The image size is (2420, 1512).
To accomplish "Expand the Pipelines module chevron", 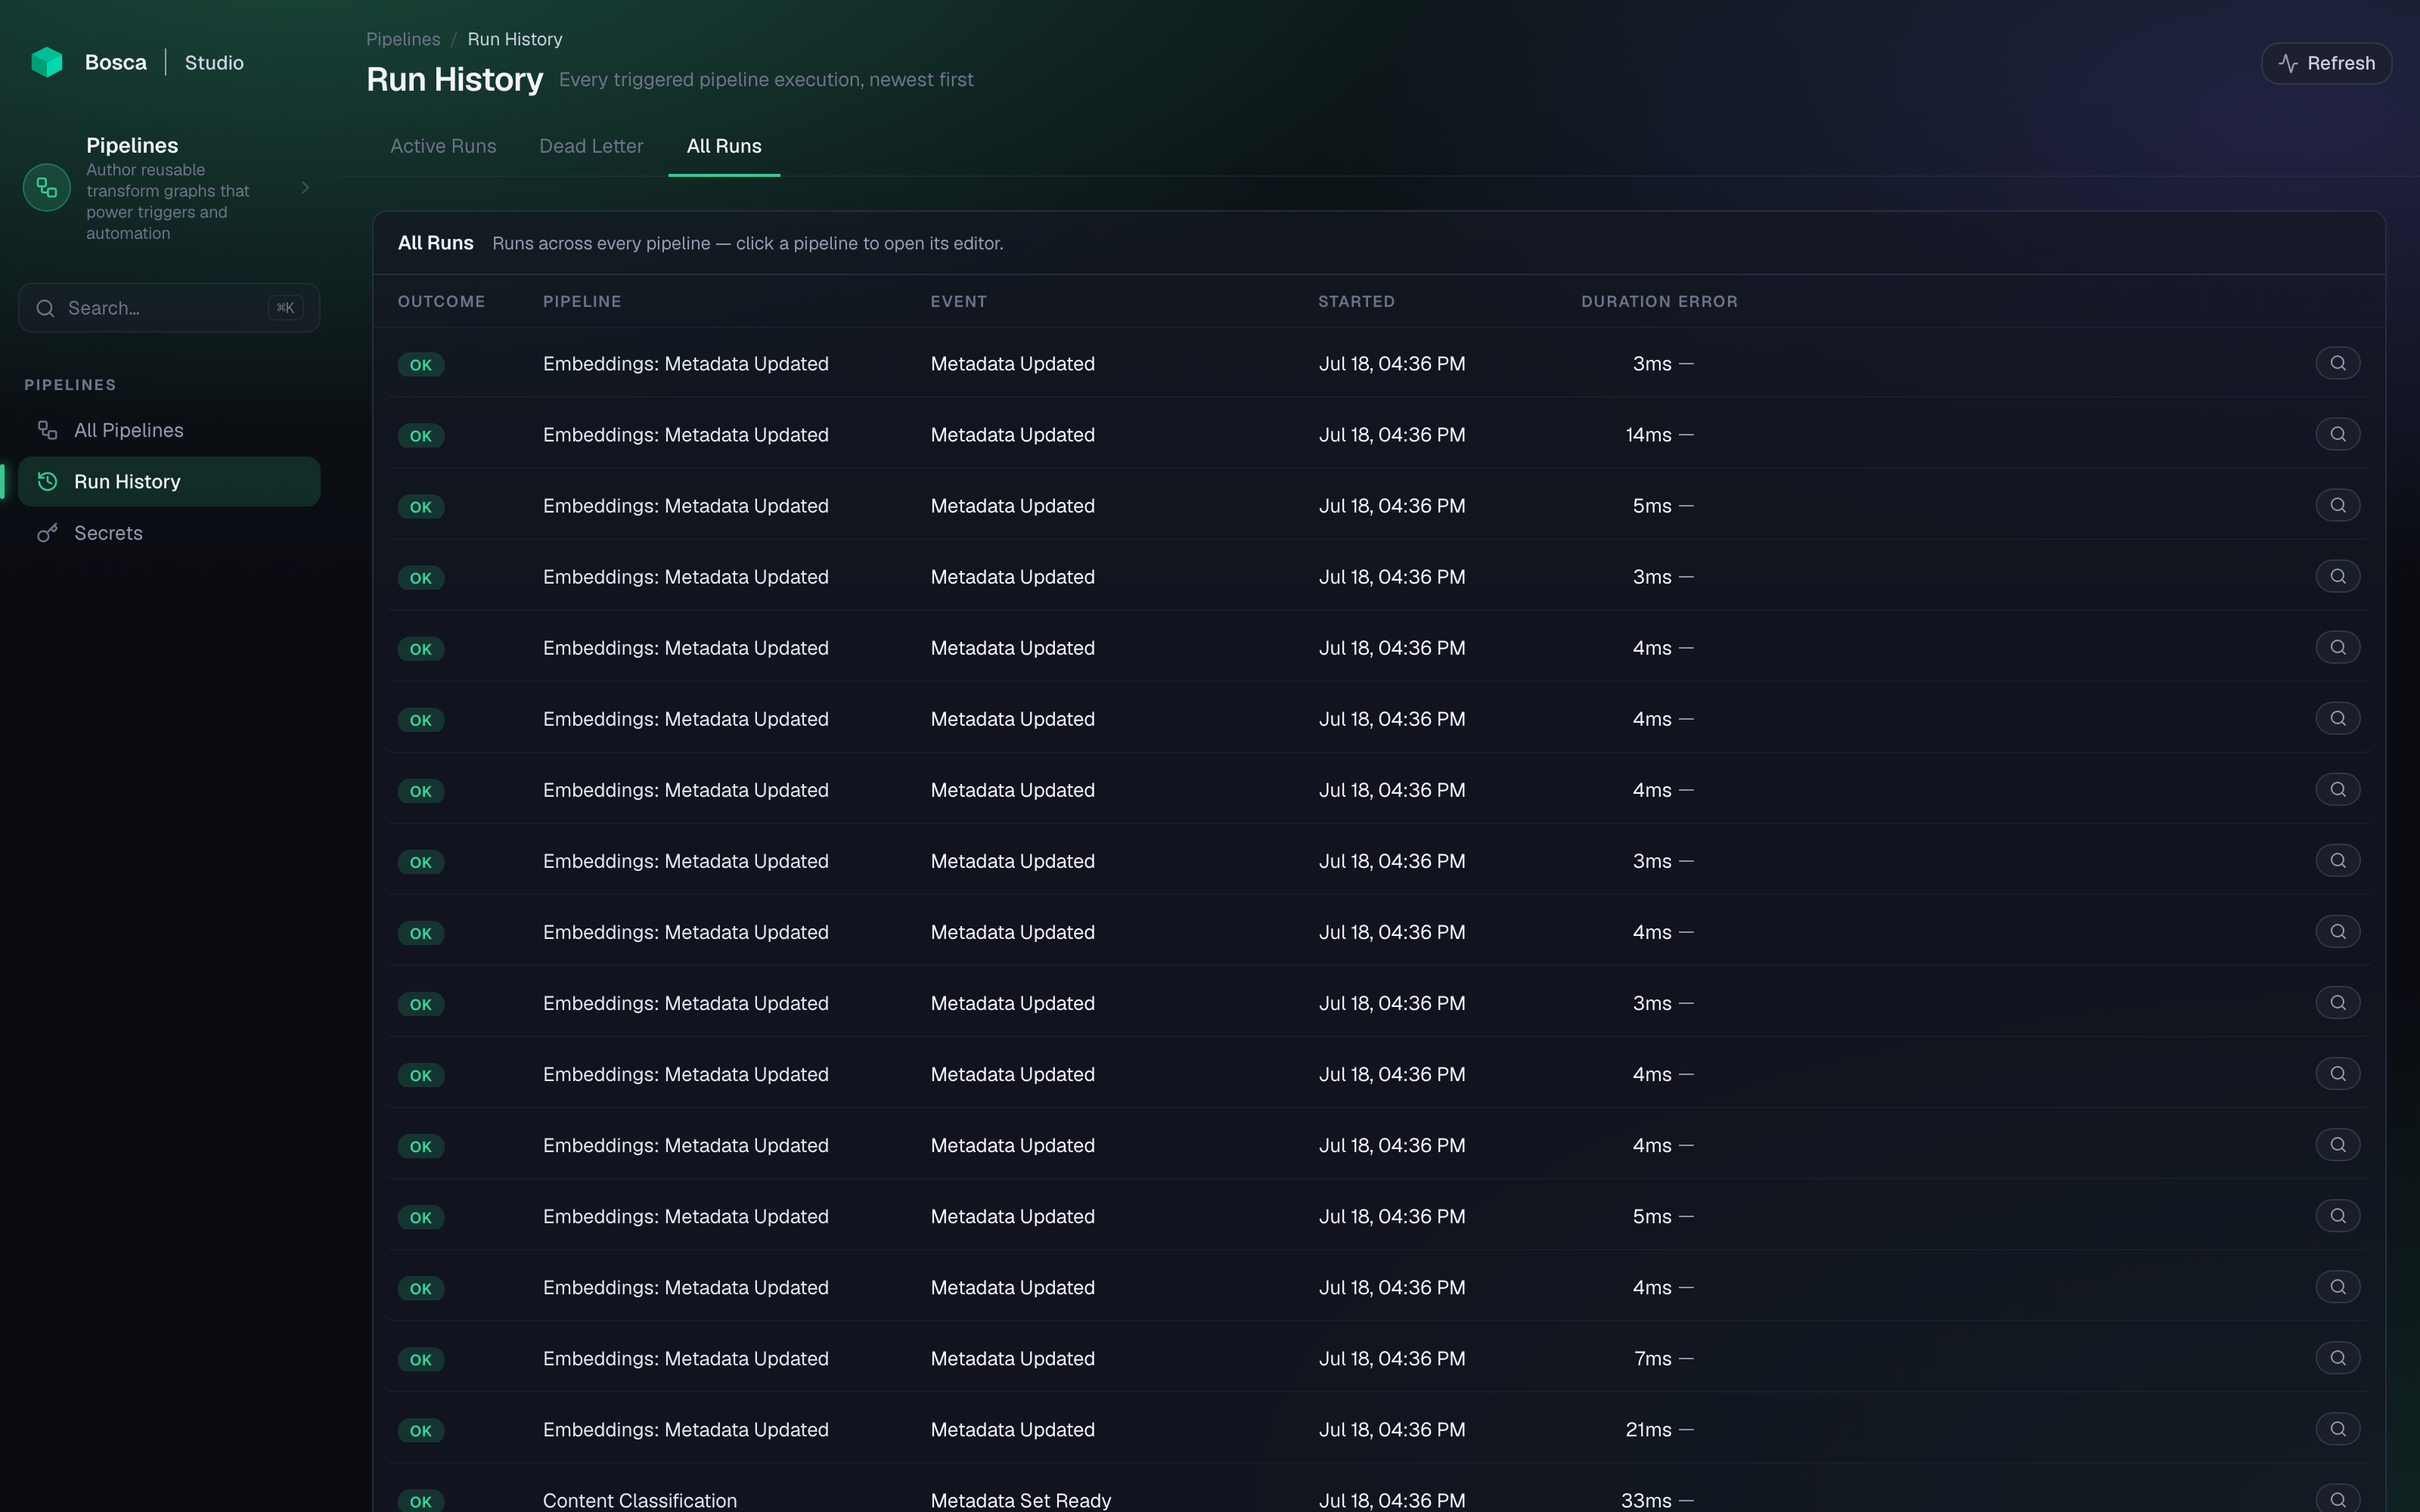I will (x=305, y=188).
